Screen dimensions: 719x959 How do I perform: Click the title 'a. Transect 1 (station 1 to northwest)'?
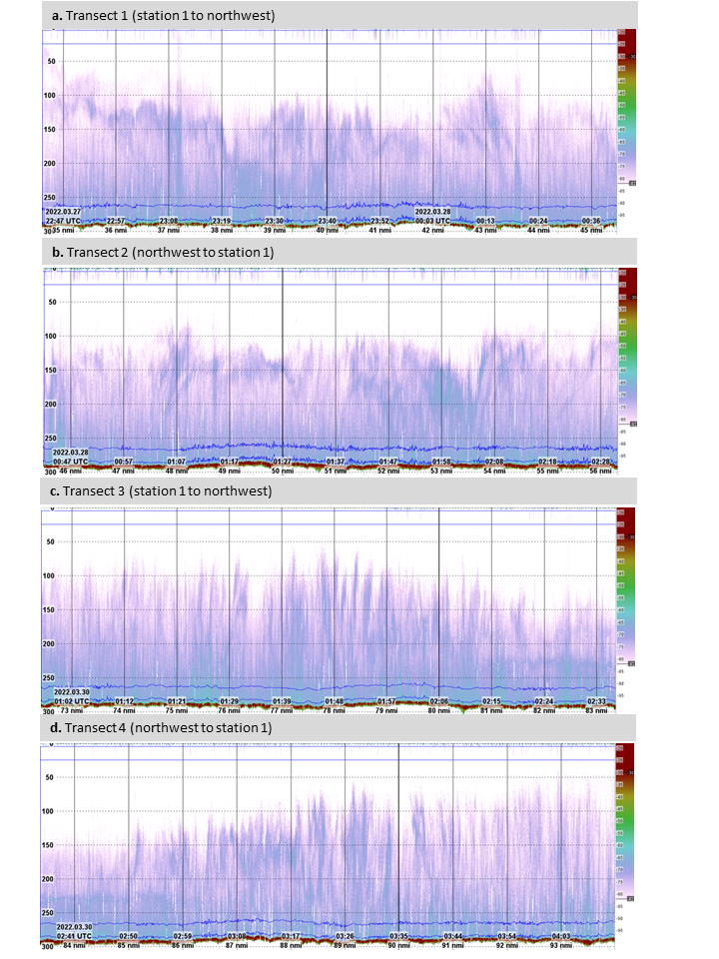click(163, 15)
